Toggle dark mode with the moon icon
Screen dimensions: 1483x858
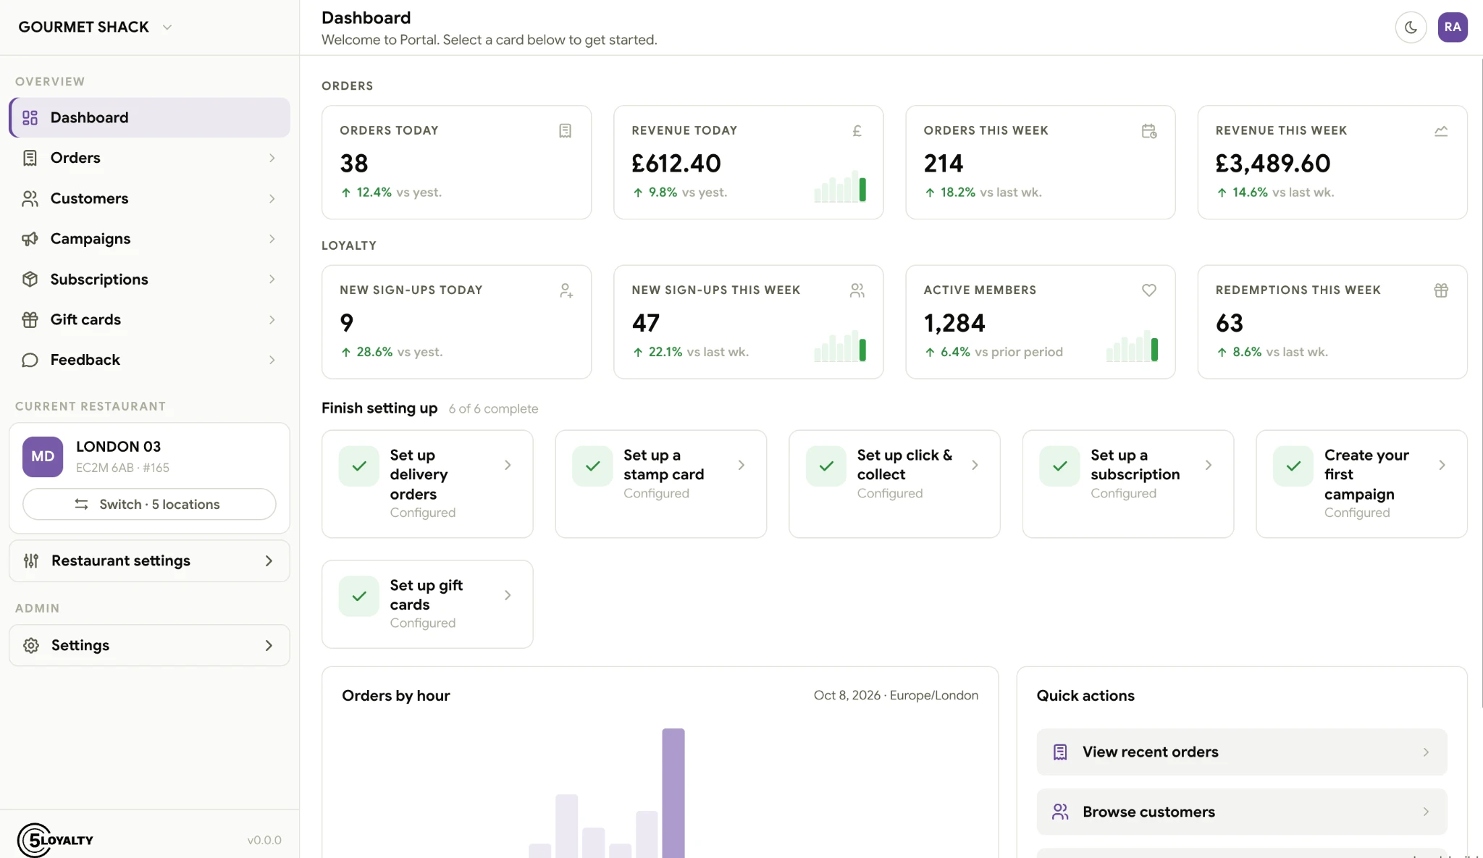[x=1411, y=28]
